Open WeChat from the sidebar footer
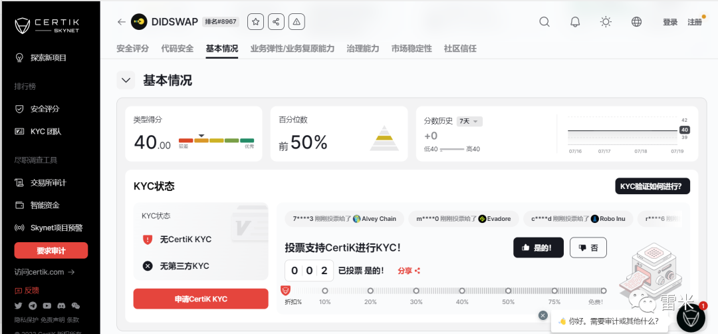718x334 pixels. click(x=76, y=305)
